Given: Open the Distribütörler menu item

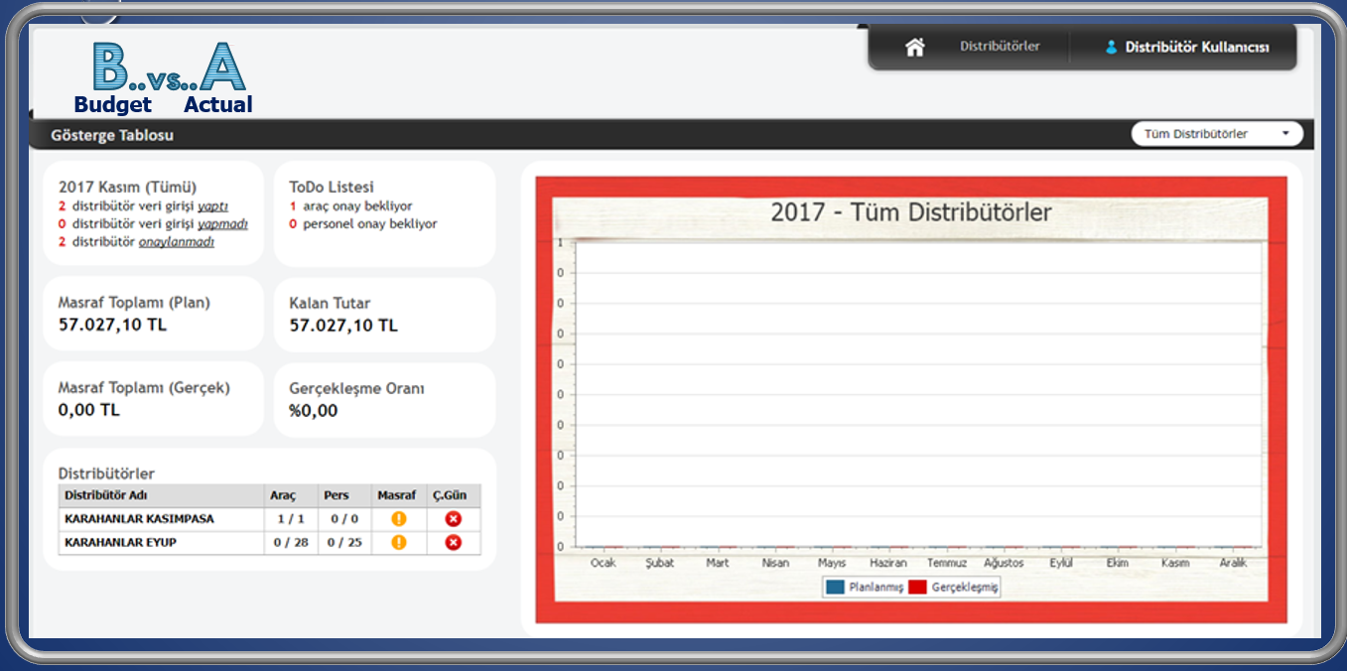Looking at the screenshot, I should pos(1000,47).
